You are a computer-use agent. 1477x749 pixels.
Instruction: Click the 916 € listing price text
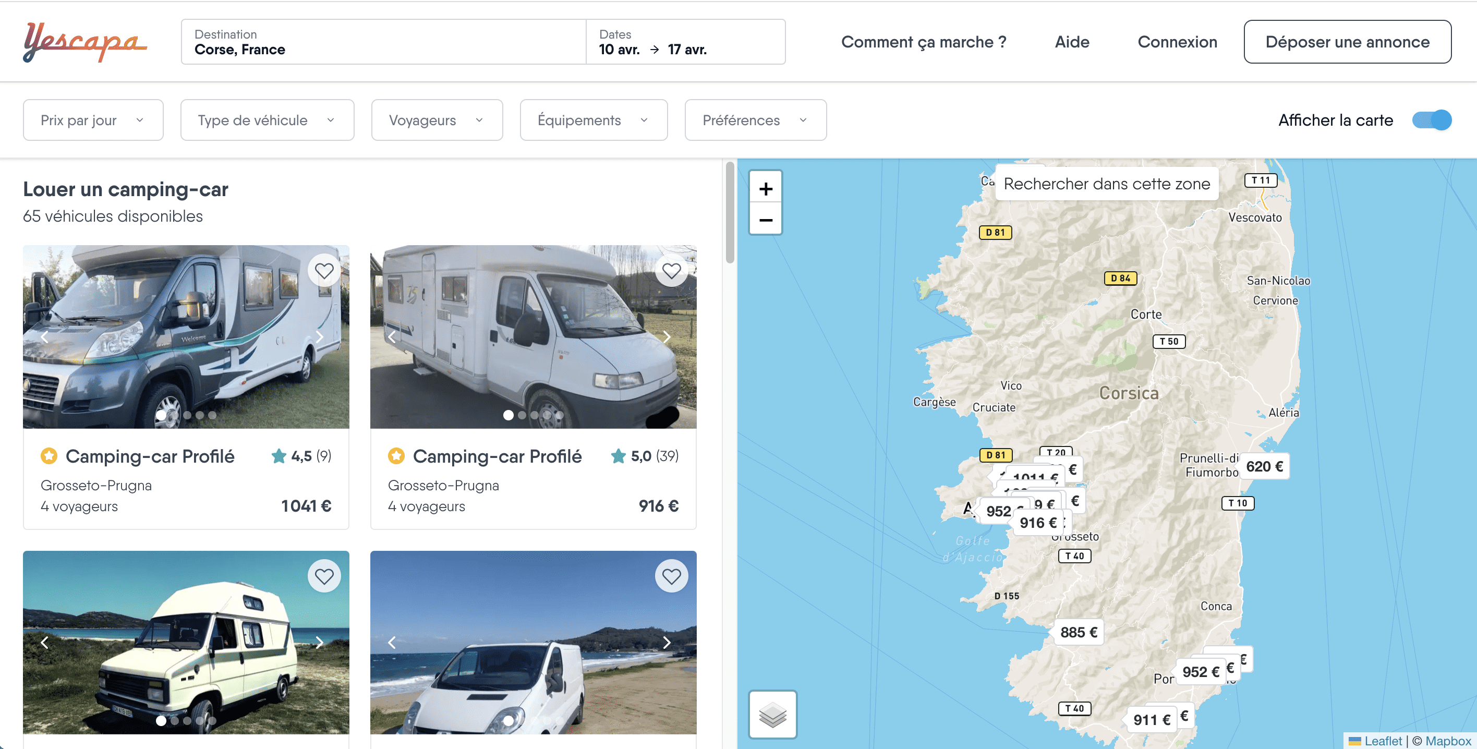pos(659,506)
